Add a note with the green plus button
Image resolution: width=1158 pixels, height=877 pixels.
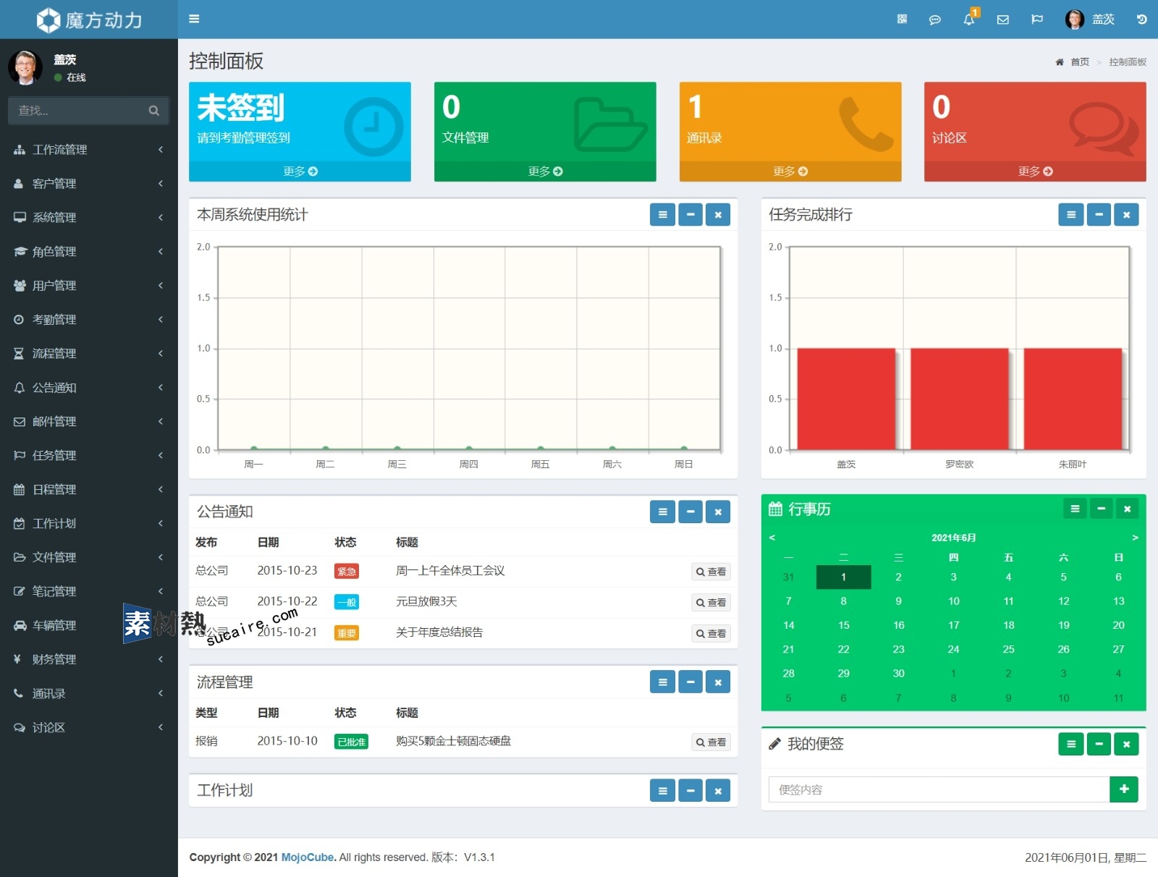click(x=1123, y=789)
